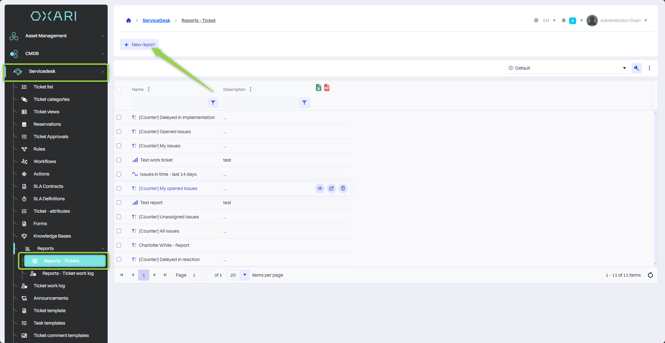Click the Name column filter icon
The width and height of the screenshot is (665, 343).
(x=213, y=103)
